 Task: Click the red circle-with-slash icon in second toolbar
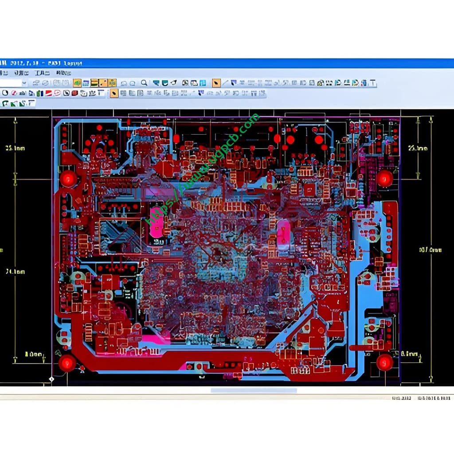[x=14, y=93]
